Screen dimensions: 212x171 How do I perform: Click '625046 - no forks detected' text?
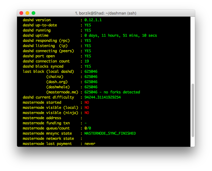coord(112,92)
